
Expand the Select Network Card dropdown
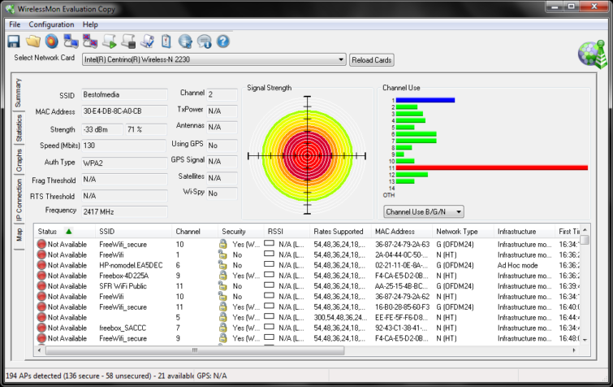(x=340, y=59)
